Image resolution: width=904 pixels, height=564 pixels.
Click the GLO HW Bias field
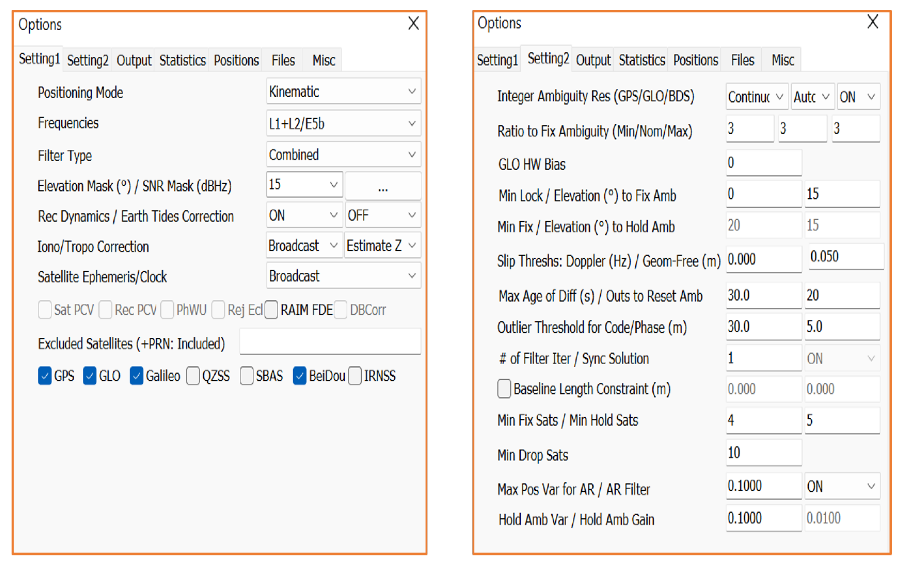pyautogui.click(x=763, y=163)
